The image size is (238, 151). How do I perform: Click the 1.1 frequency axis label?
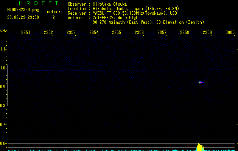coord(3,49)
